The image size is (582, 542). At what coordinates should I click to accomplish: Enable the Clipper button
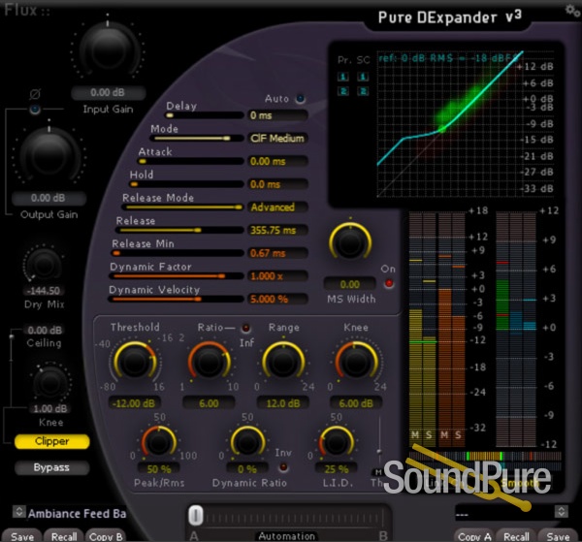(x=52, y=441)
